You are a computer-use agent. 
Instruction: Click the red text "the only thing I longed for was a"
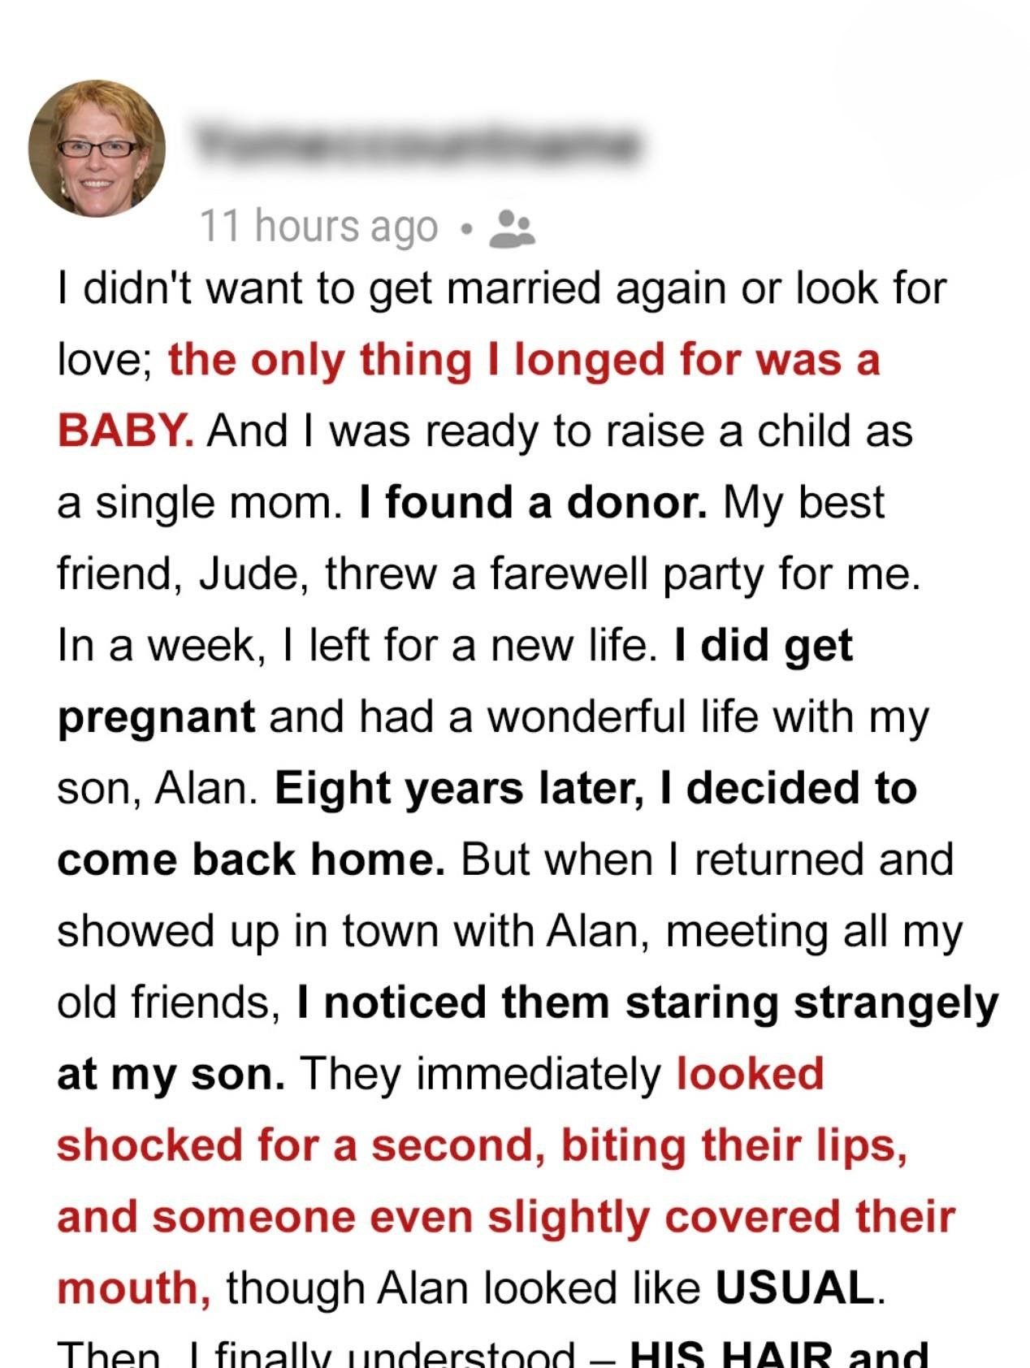pos(524,360)
